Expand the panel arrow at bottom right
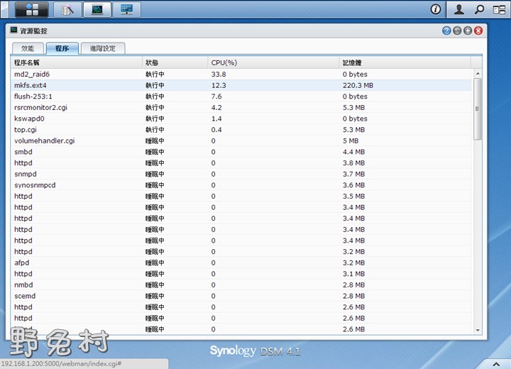 click(x=496, y=364)
